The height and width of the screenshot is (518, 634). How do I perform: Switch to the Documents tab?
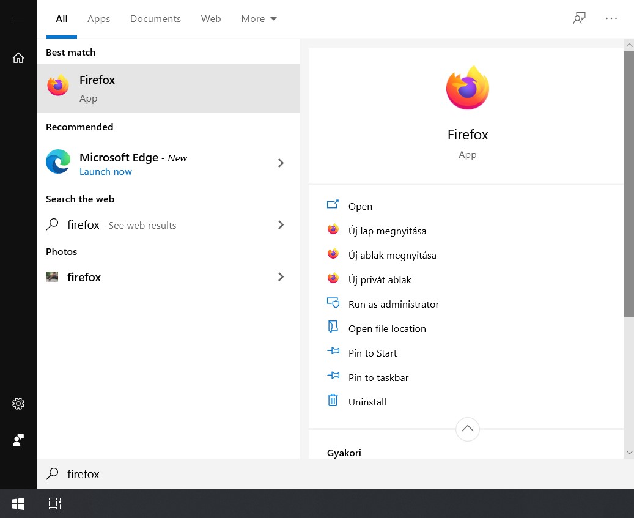pos(155,19)
